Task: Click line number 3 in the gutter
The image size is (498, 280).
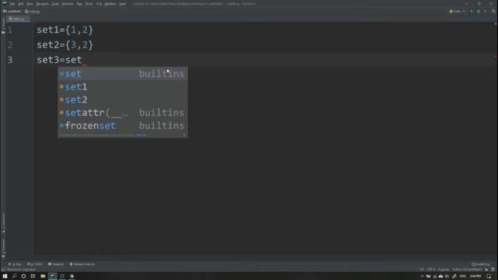Action: coord(10,60)
